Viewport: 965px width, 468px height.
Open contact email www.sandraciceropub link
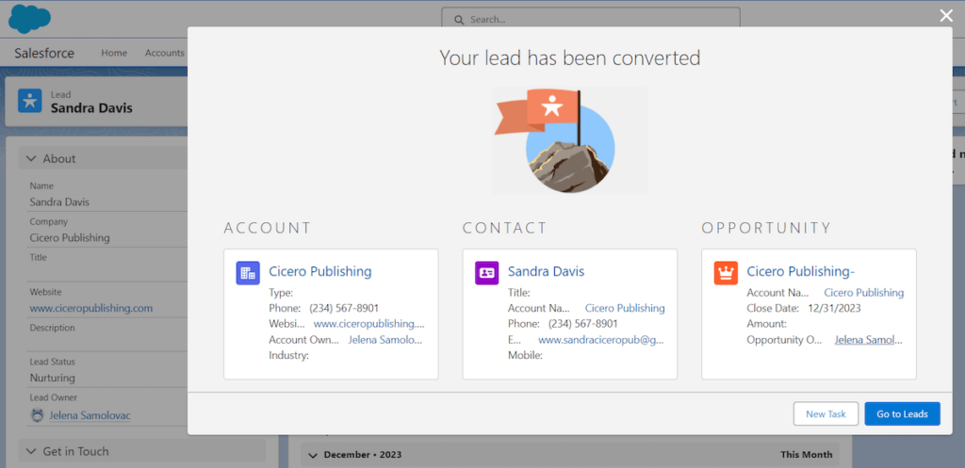point(600,340)
